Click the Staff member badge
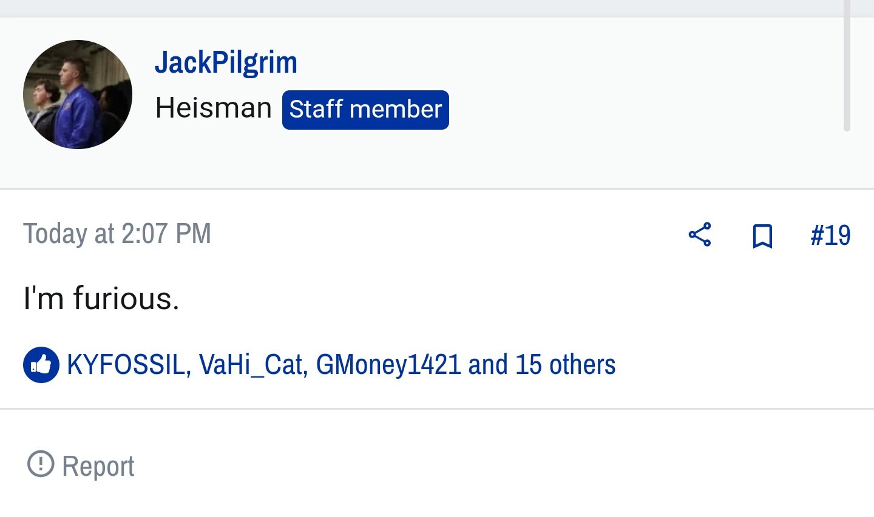 click(365, 110)
